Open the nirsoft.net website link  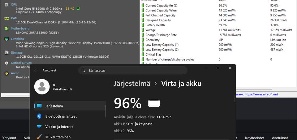click(x=261, y=94)
